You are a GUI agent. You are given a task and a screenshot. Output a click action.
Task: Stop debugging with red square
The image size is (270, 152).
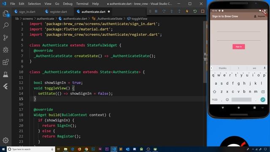202,11
